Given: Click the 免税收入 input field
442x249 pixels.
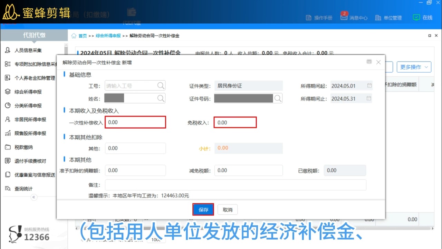Looking at the screenshot, I should [x=235, y=122].
